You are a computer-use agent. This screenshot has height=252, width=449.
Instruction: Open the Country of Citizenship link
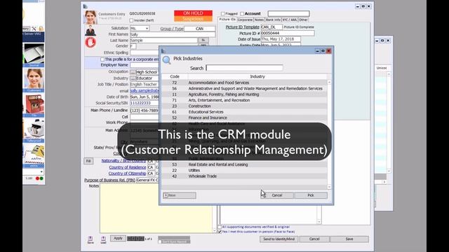point(127,174)
